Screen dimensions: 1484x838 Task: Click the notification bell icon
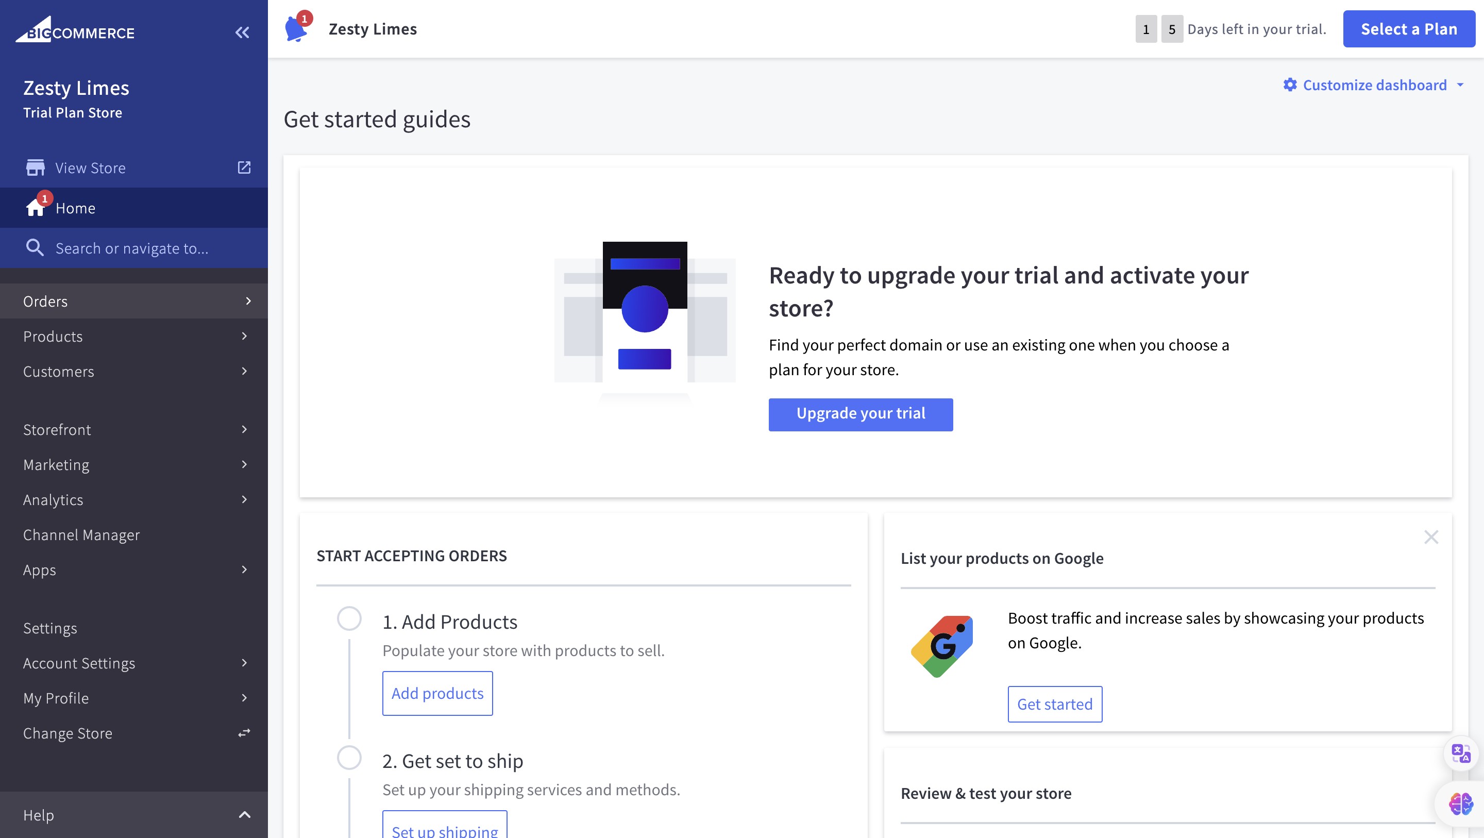(296, 29)
